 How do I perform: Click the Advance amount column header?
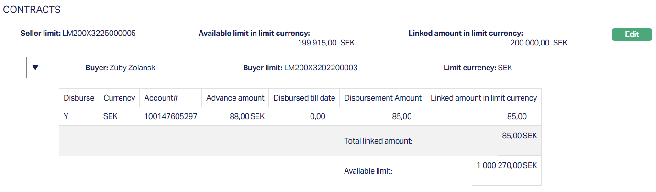coord(235,98)
